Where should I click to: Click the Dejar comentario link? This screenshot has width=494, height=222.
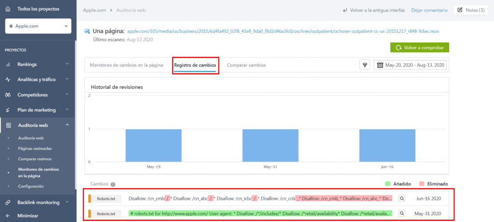pos(429,11)
